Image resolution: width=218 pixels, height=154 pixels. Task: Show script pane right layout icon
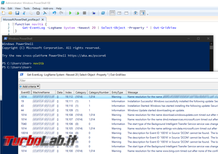(x=119, y=13)
